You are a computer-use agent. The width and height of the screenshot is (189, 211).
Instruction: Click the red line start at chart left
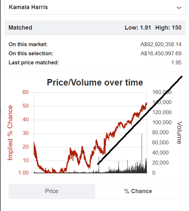[34, 143]
